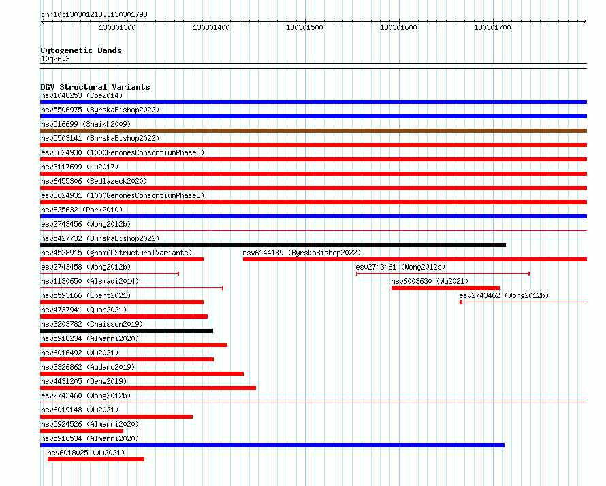Click esv3624930 (1000GenomesConsortiumPhase3) label
Viewport: 606px width, 486px height.
pos(123,152)
